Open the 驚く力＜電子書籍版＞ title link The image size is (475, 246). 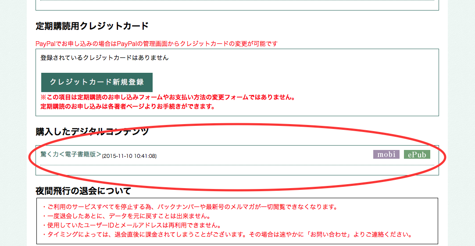71,154
